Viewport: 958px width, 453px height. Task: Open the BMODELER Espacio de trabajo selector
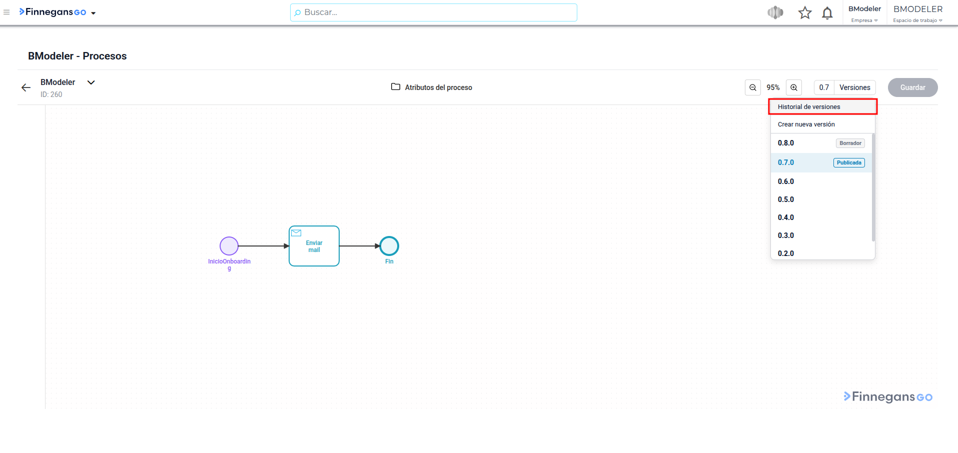918,13
